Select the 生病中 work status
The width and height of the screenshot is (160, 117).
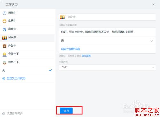pos(27,21)
